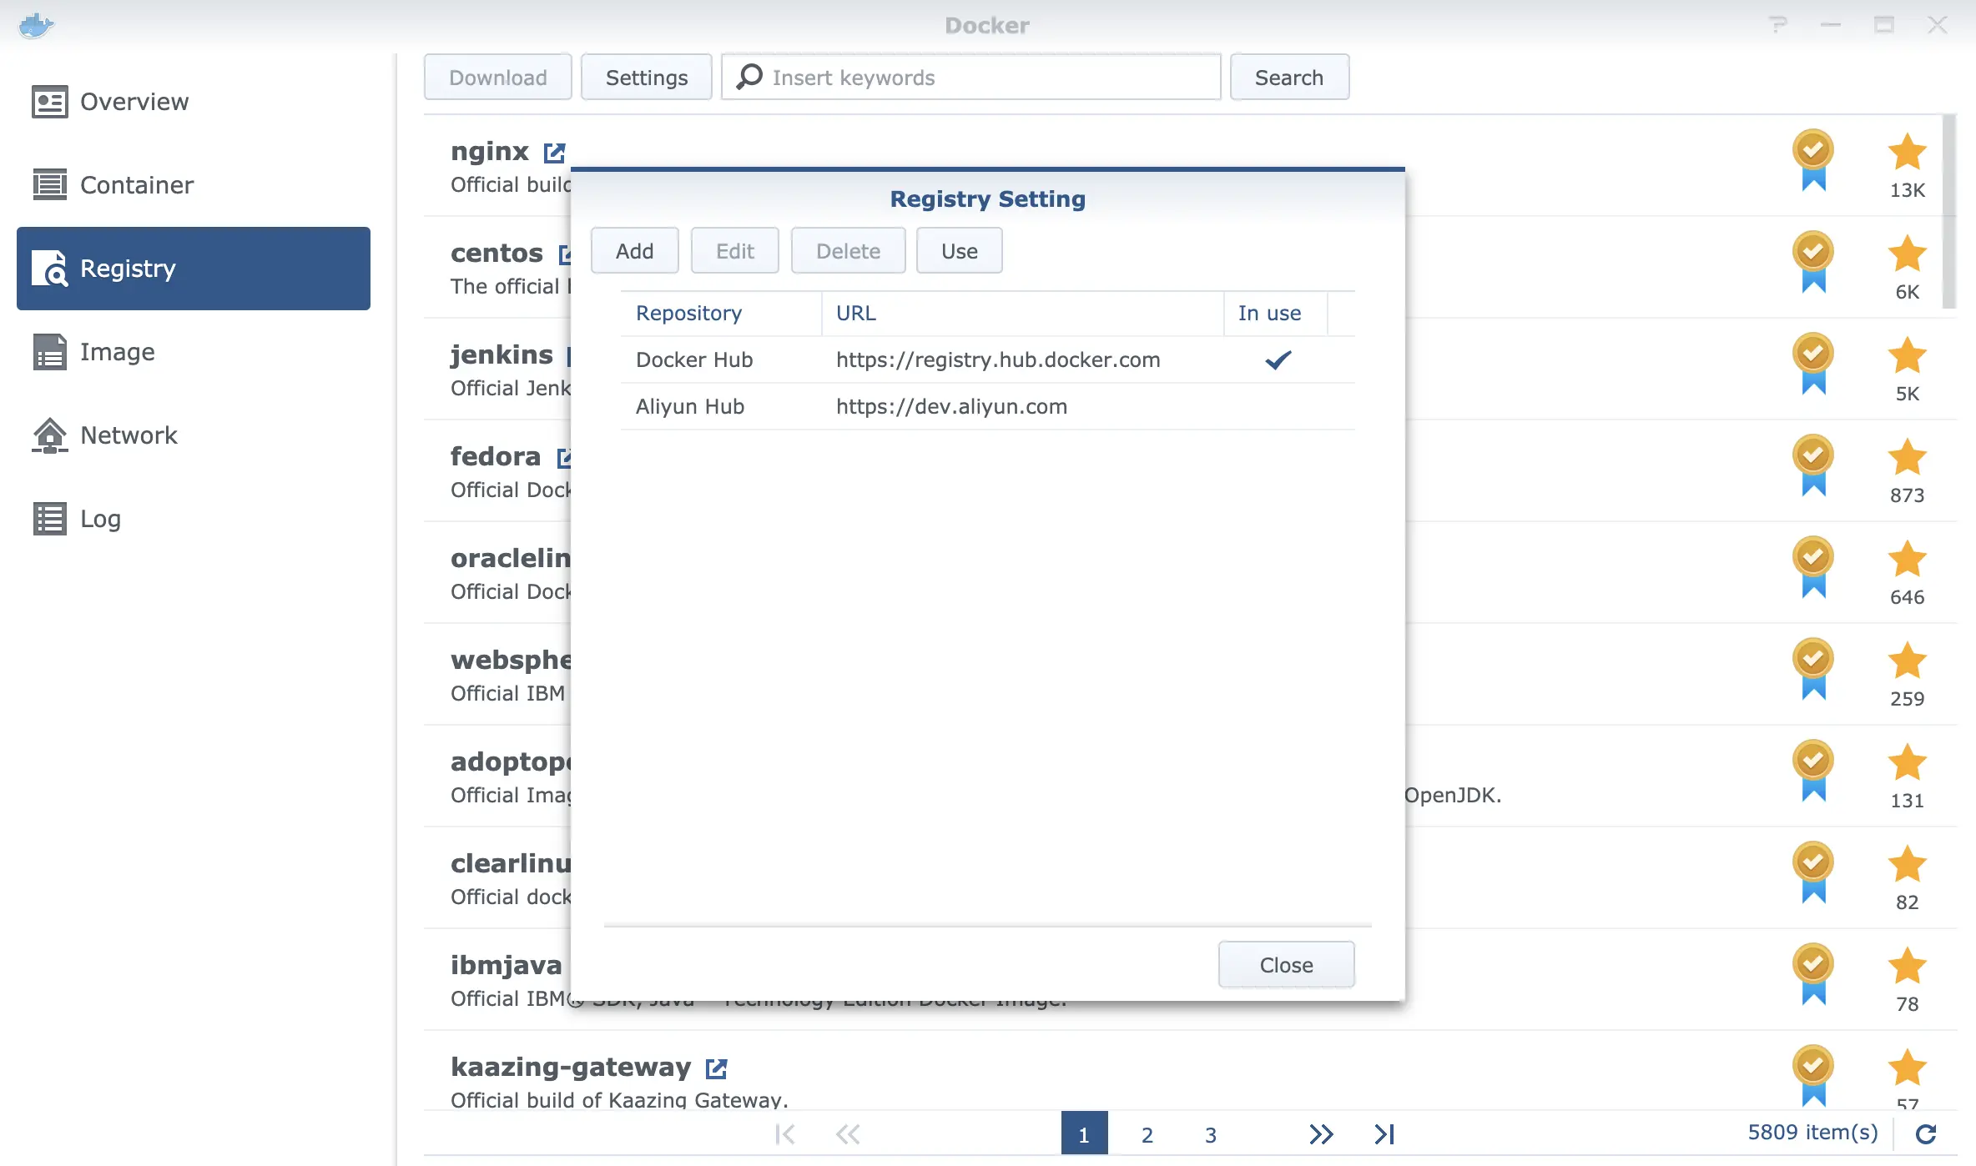The width and height of the screenshot is (1976, 1166).
Task: Click the Log sidebar icon
Action: tap(48, 516)
